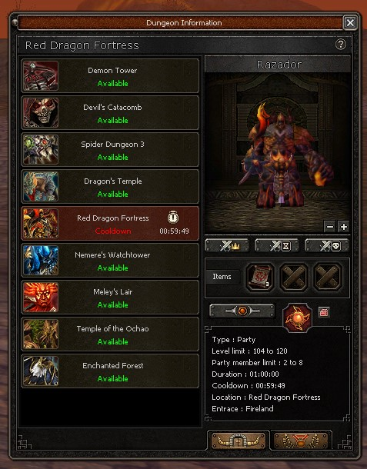Choose Spider Dungeon 3 from the list

coord(110,150)
